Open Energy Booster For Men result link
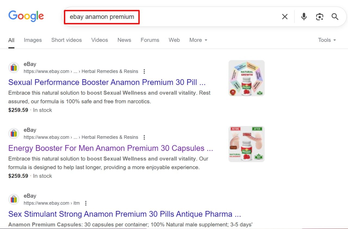The height and width of the screenshot is (229, 348). 110,148
